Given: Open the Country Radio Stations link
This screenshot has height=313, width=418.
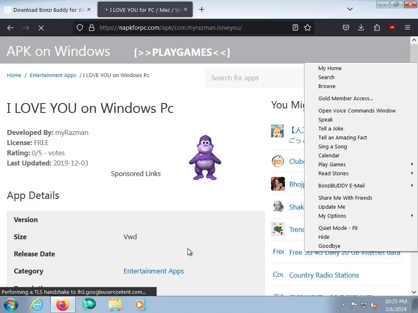Looking at the screenshot, I should pos(324,275).
